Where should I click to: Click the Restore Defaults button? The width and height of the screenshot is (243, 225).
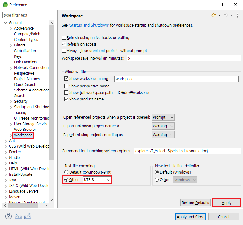[x=195, y=203]
